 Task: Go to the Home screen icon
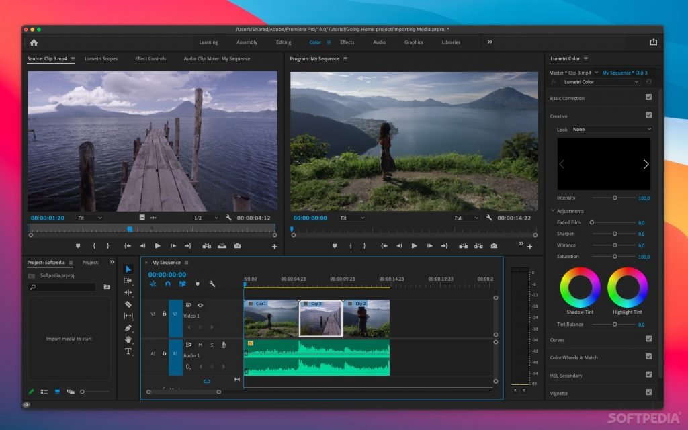[34, 42]
